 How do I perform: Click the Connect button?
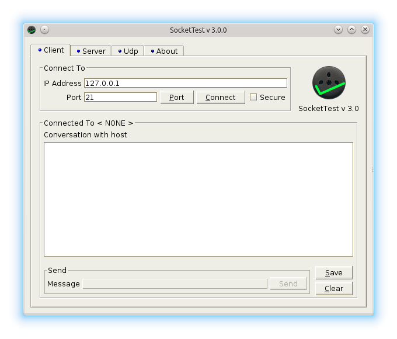(220, 97)
